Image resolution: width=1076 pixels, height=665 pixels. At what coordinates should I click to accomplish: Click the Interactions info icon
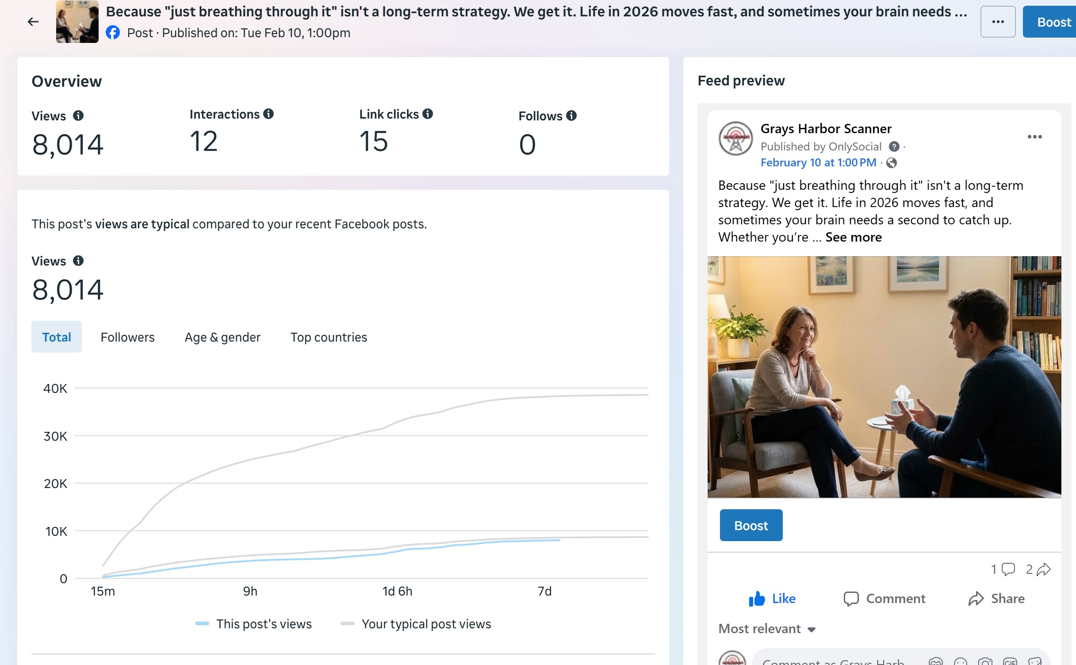[x=268, y=114]
